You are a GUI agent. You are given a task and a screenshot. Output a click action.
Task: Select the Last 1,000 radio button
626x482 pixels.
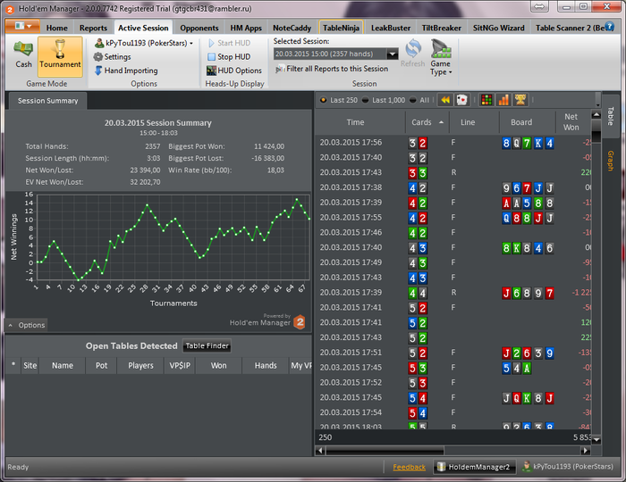point(384,100)
